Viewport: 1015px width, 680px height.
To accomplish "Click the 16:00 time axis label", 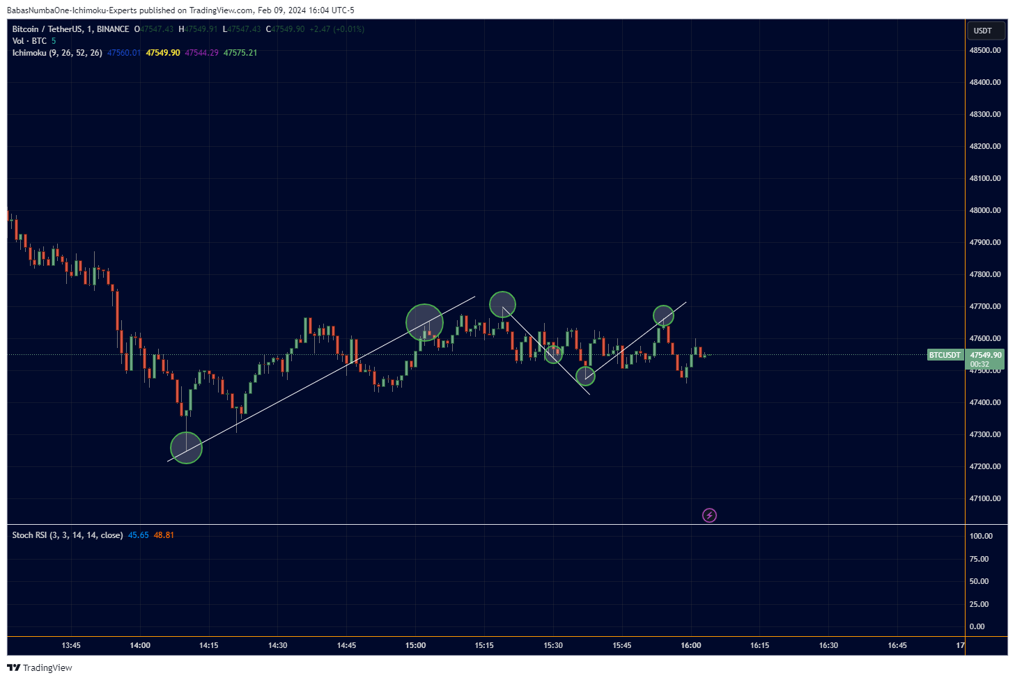I will point(690,645).
